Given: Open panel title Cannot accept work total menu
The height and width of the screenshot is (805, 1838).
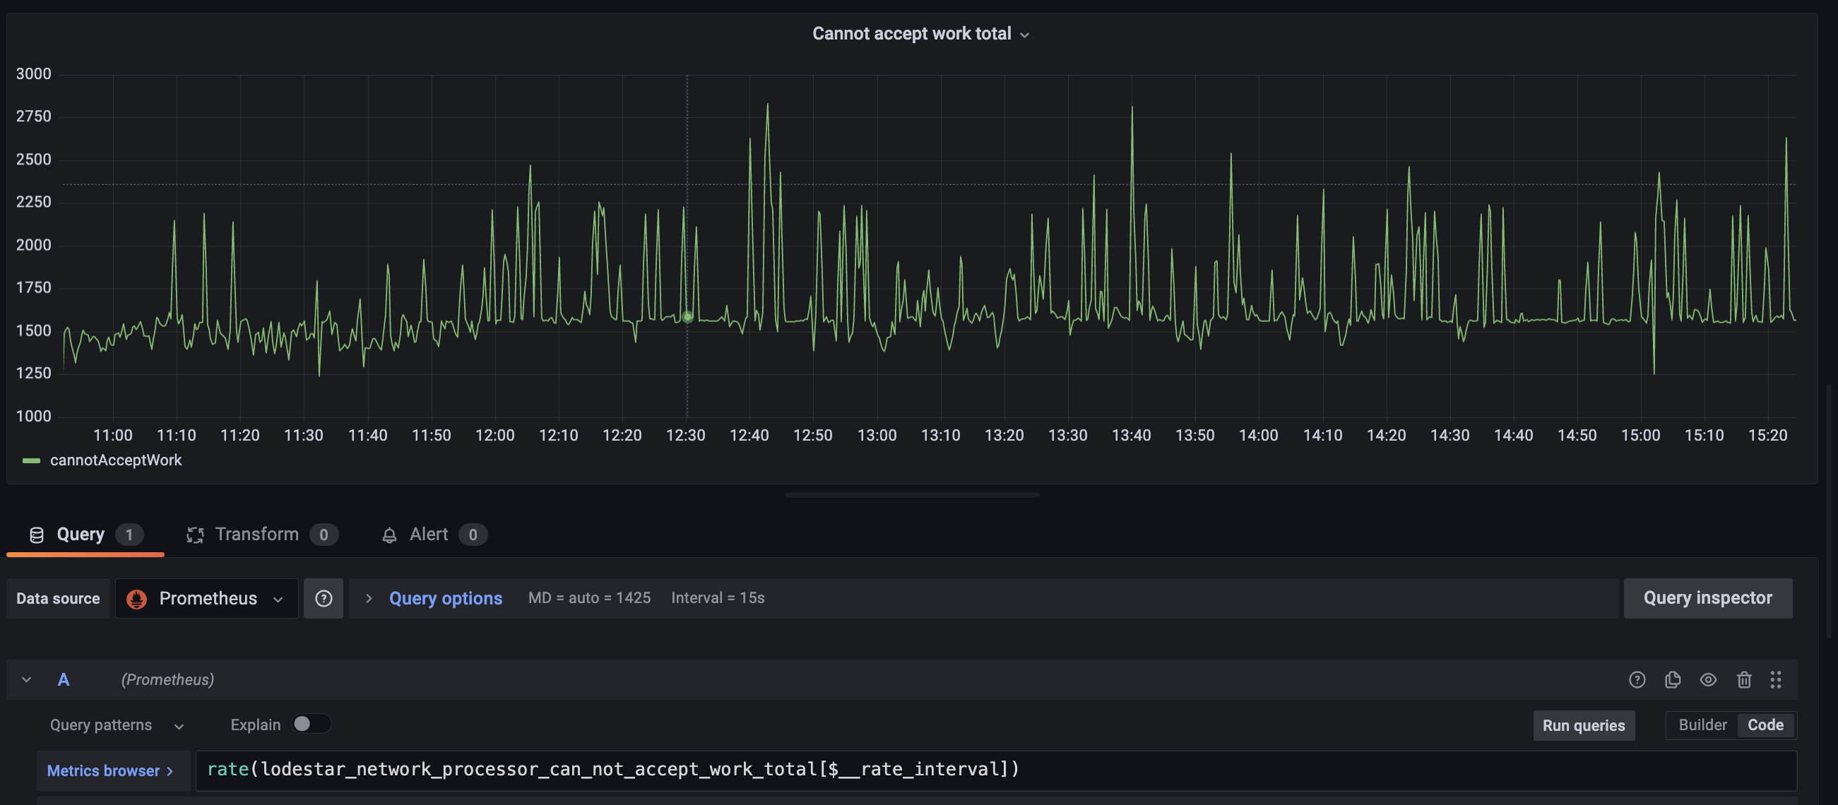Looking at the screenshot, I should point(920,33).
